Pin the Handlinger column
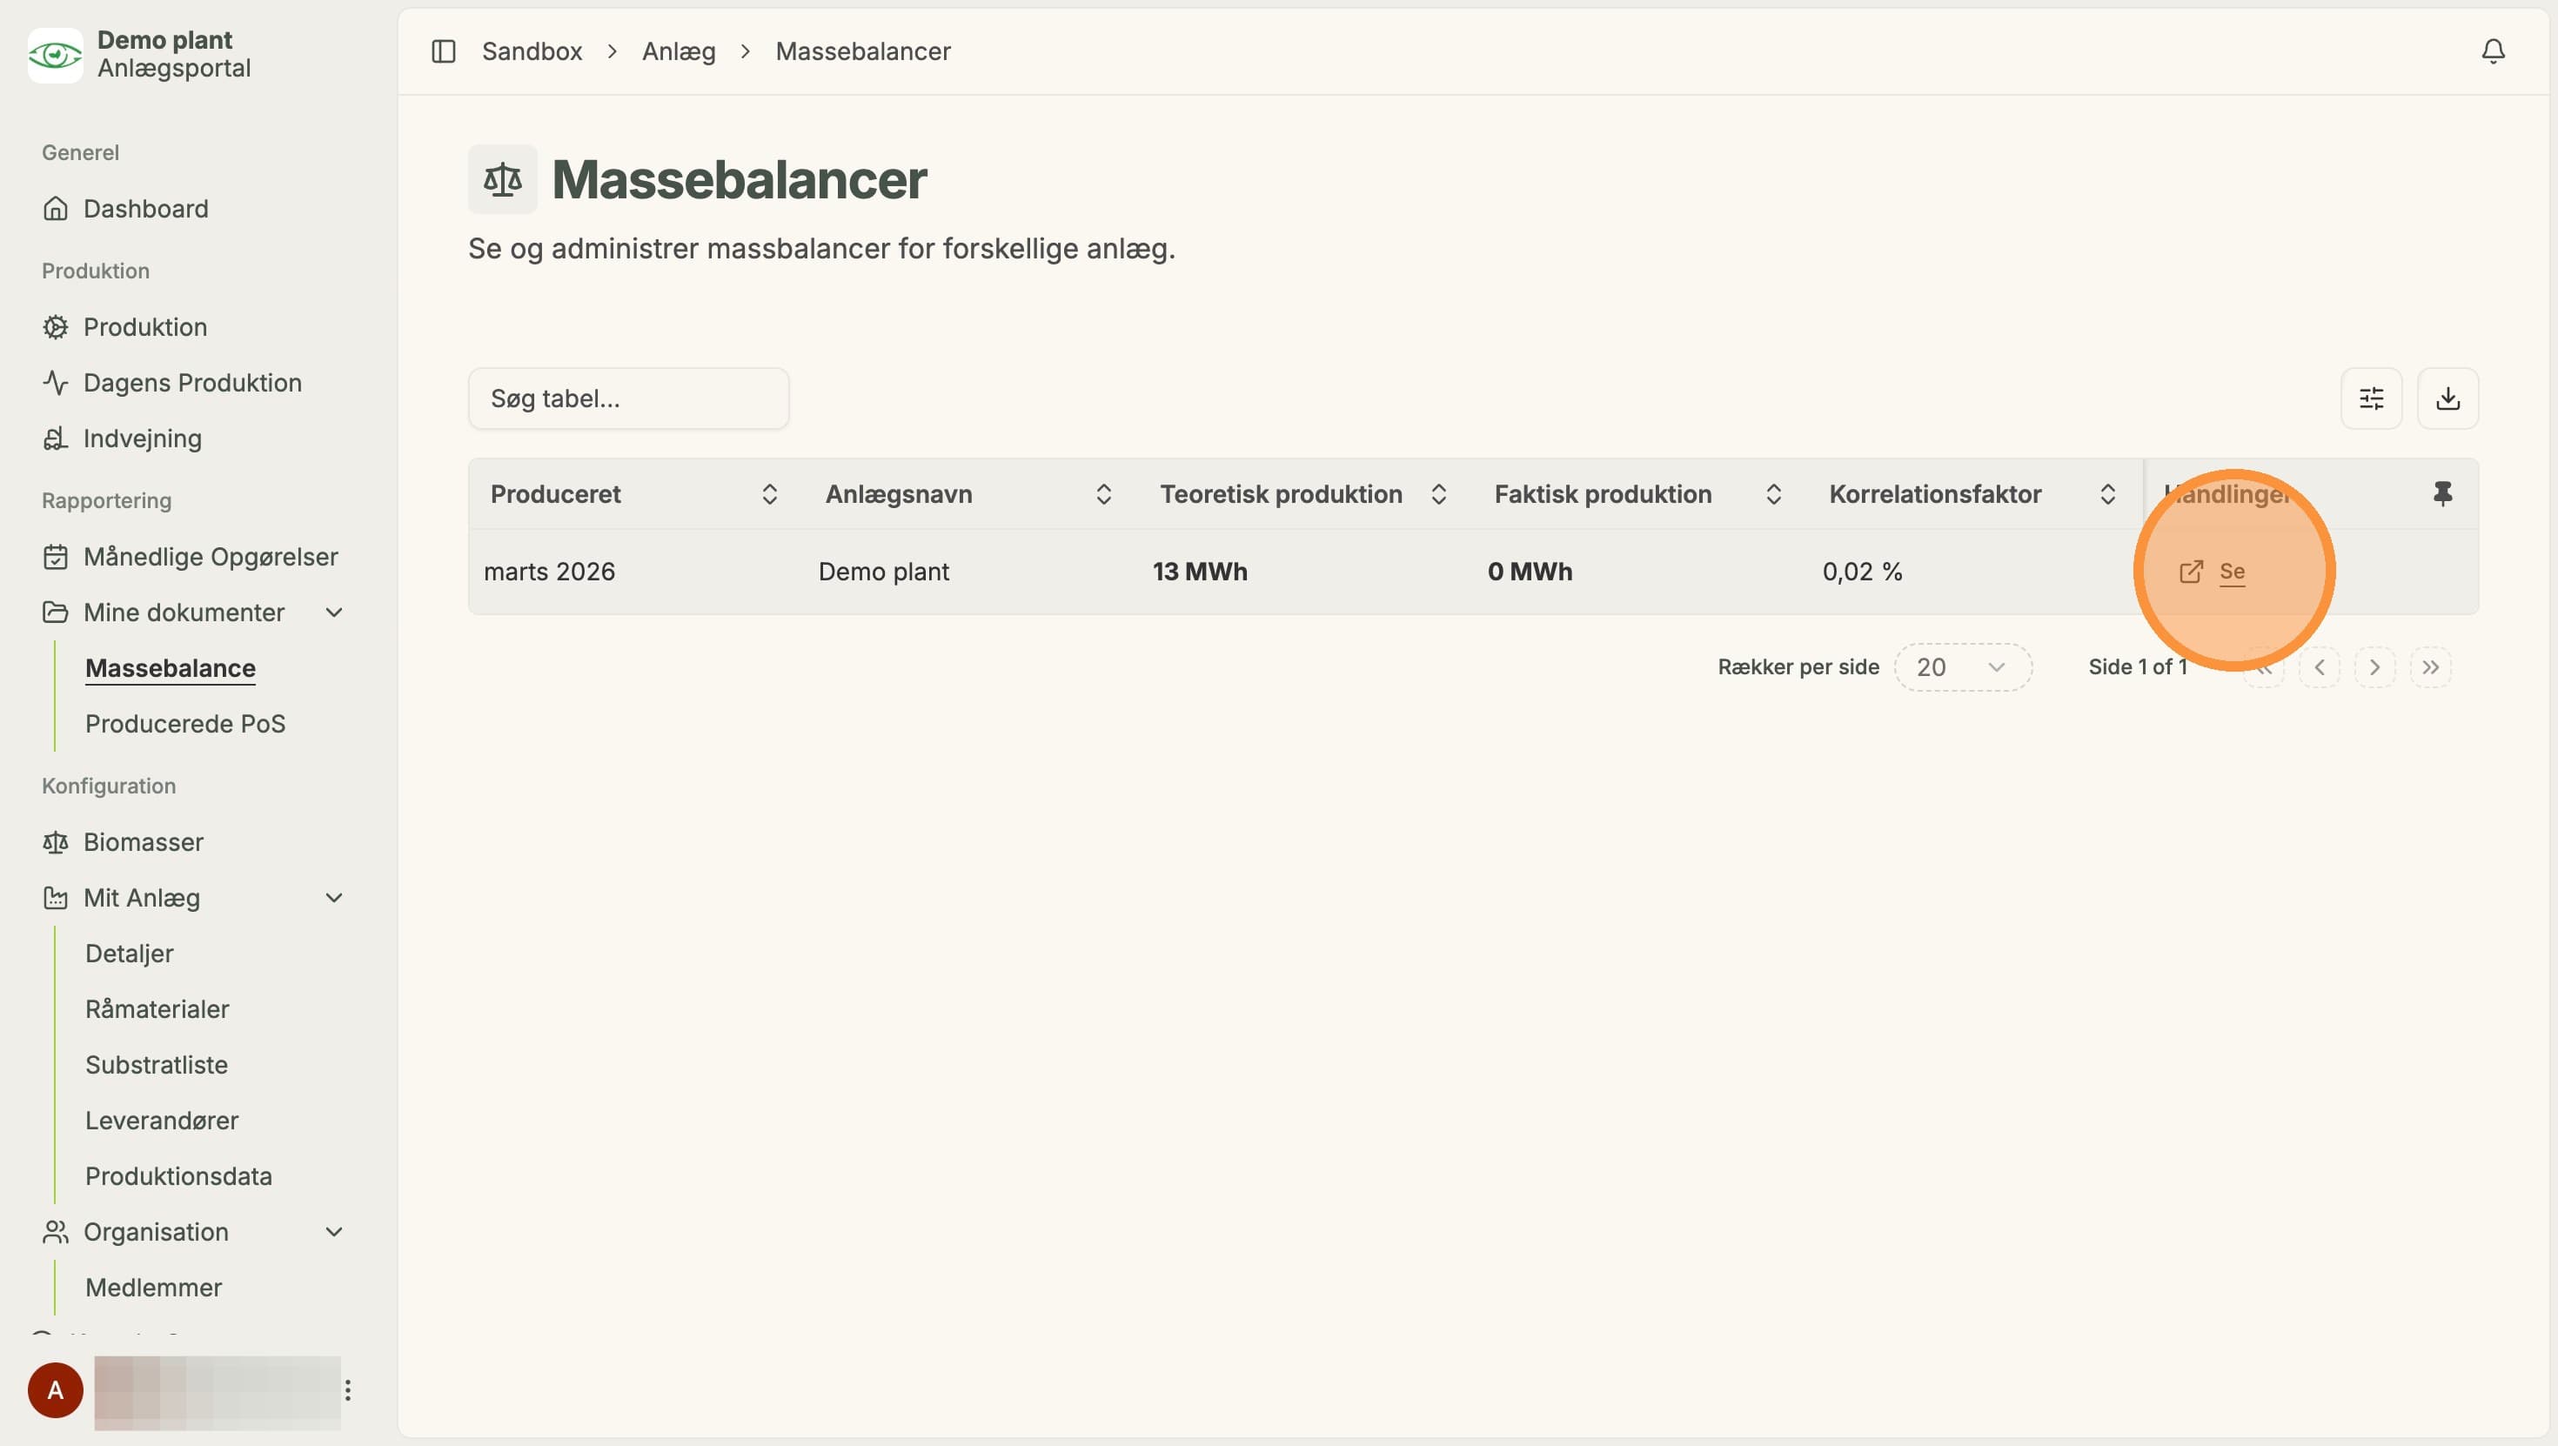2558x1446 pixels. tap(2441, 493)
